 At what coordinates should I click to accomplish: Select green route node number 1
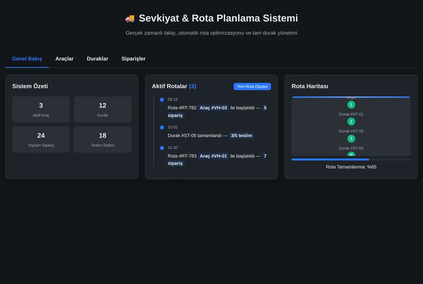click(351, 105)
